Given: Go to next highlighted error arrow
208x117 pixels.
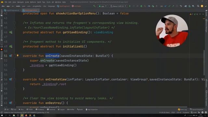Looking at the screenshot, I should click(x=203, y=14).
